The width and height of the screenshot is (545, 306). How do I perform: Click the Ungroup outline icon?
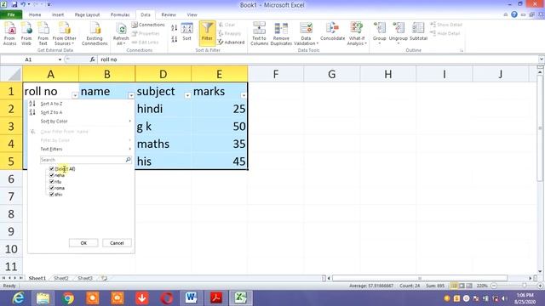point(398,32)
